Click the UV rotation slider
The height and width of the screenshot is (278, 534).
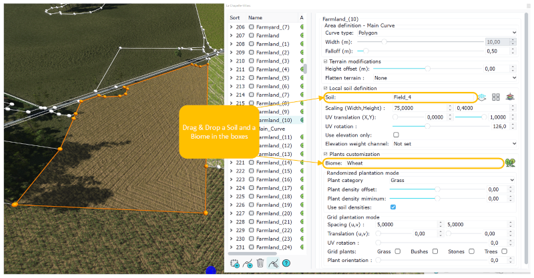427,126
